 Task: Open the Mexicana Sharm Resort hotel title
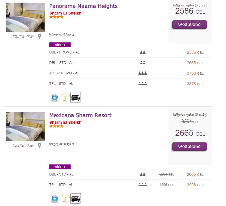(80, 115)
